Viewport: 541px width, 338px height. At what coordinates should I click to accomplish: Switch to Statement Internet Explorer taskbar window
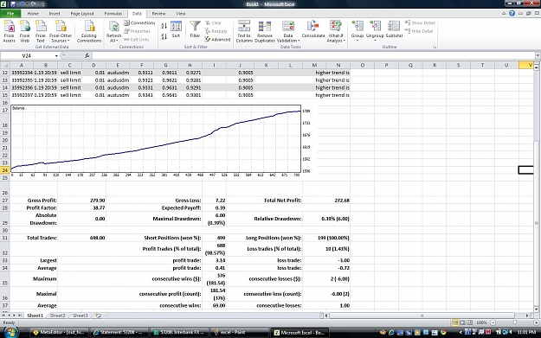point(119,333)
